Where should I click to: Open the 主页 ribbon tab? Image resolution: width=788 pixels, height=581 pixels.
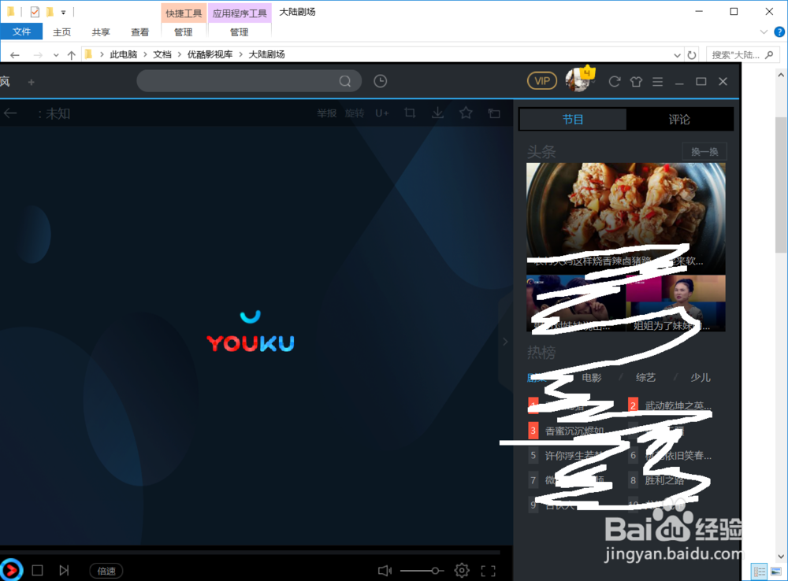click(61, 32)
